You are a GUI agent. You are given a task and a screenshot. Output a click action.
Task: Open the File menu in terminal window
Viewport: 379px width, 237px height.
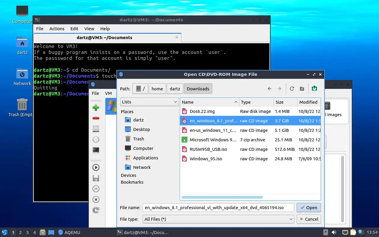click(x=40, y=29)
